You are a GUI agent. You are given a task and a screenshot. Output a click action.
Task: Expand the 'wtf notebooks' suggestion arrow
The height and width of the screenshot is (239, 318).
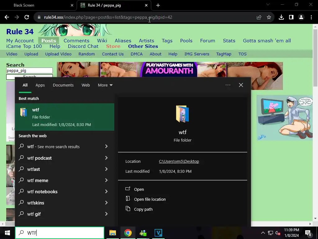point(106,191)
